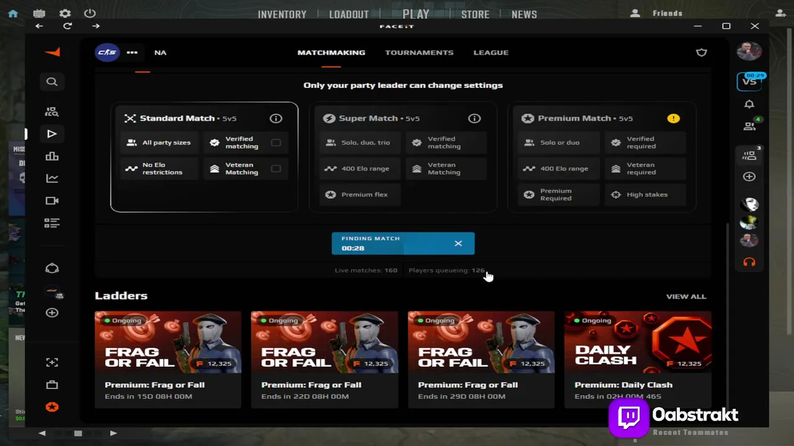This screenshot has height=446, width=794.
Task: Open the Daily Clash ladder card
Action: pos(638,359)
